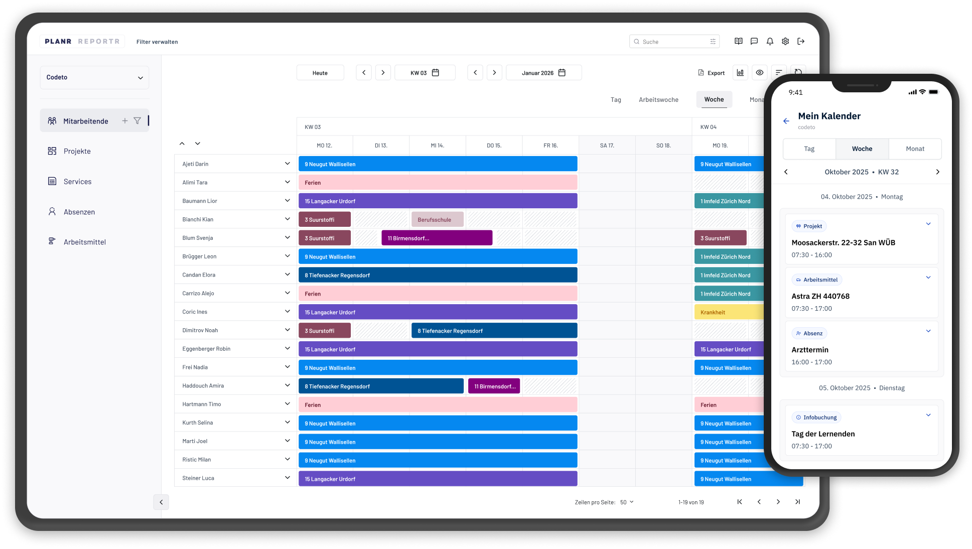Click the Heute button
This screenshot has height=549, width=972.
point(320,73)
